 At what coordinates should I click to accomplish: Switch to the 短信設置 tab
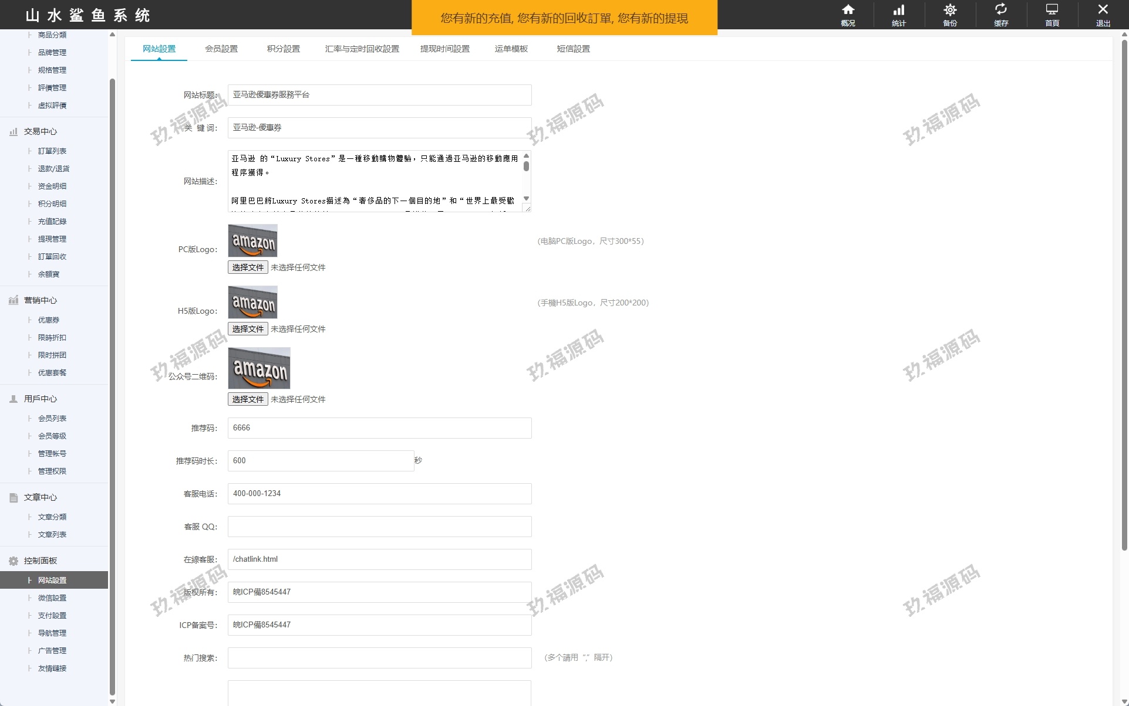tap(573, 49)
